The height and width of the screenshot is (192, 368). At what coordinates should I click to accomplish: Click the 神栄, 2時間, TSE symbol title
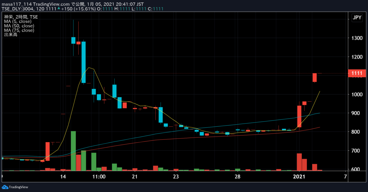21,17
